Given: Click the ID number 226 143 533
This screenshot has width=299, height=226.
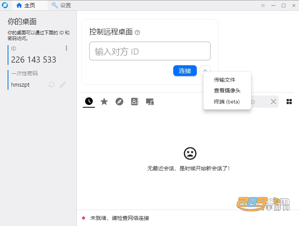Looking at the screenshot, I should point(34,60).
